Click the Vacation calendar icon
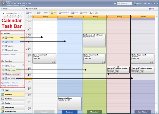The width and height of the screenshot is (159, 114). [6, 46]
